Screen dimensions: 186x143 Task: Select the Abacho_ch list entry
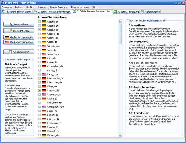pos(53,26)
